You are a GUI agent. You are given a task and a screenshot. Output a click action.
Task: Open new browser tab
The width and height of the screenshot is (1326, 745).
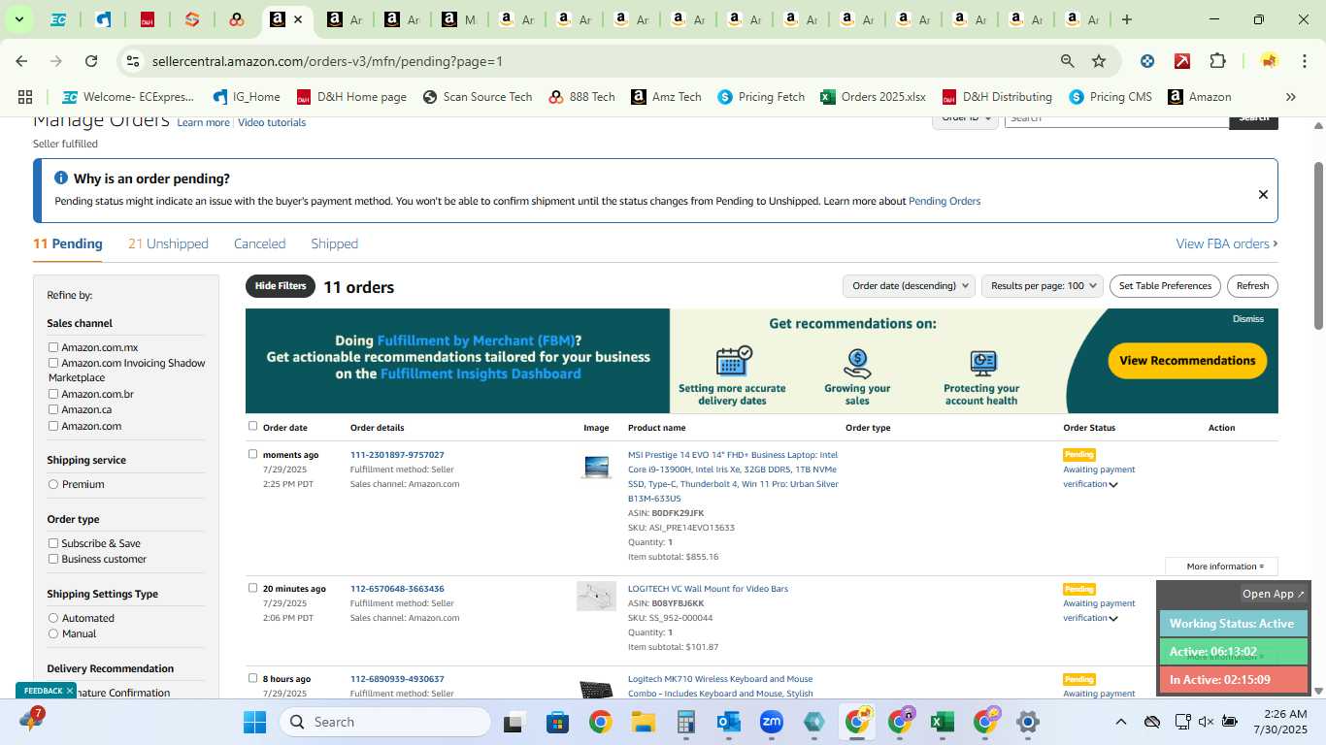click(1127, 19)
